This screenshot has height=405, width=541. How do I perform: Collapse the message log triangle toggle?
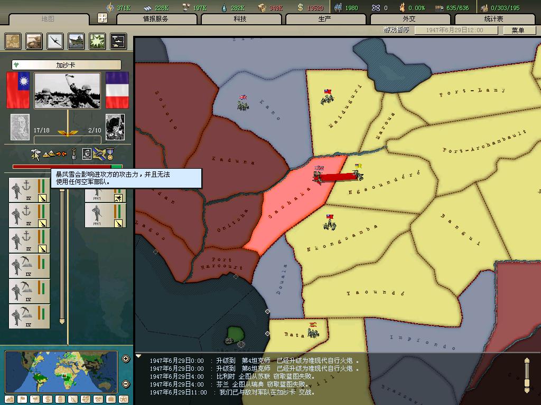coord(139,356)
